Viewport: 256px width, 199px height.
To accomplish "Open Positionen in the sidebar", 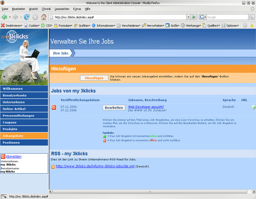I will tap(24, 143).
